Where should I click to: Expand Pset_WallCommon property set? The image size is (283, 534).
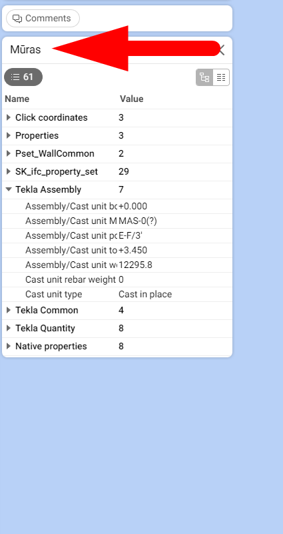[9, 153]
